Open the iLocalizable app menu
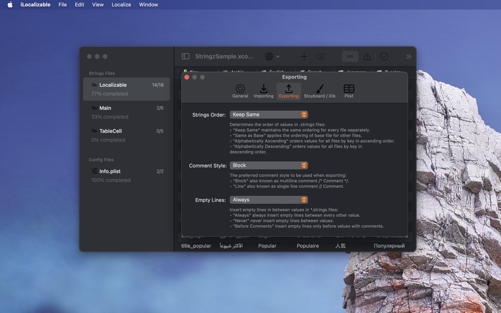This screenshot has width=501, height=313. tap(35, 4)
